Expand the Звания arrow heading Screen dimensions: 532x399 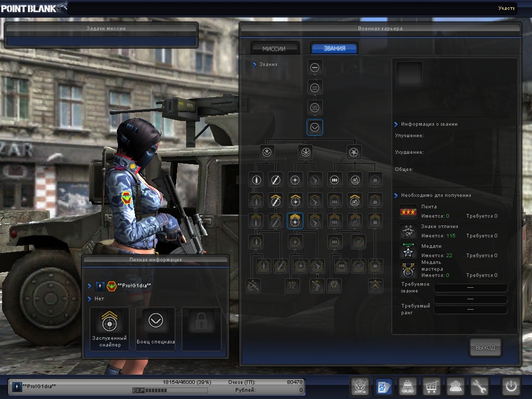255,64
